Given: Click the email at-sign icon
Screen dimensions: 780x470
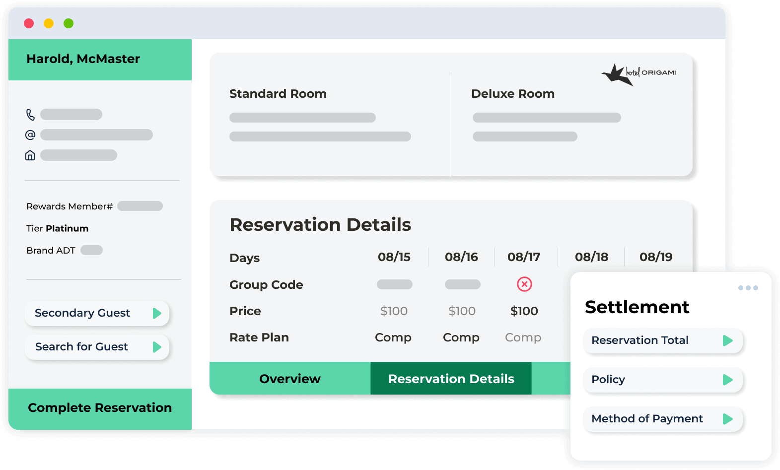Looking at the screenshot, I should pos(30,135).
